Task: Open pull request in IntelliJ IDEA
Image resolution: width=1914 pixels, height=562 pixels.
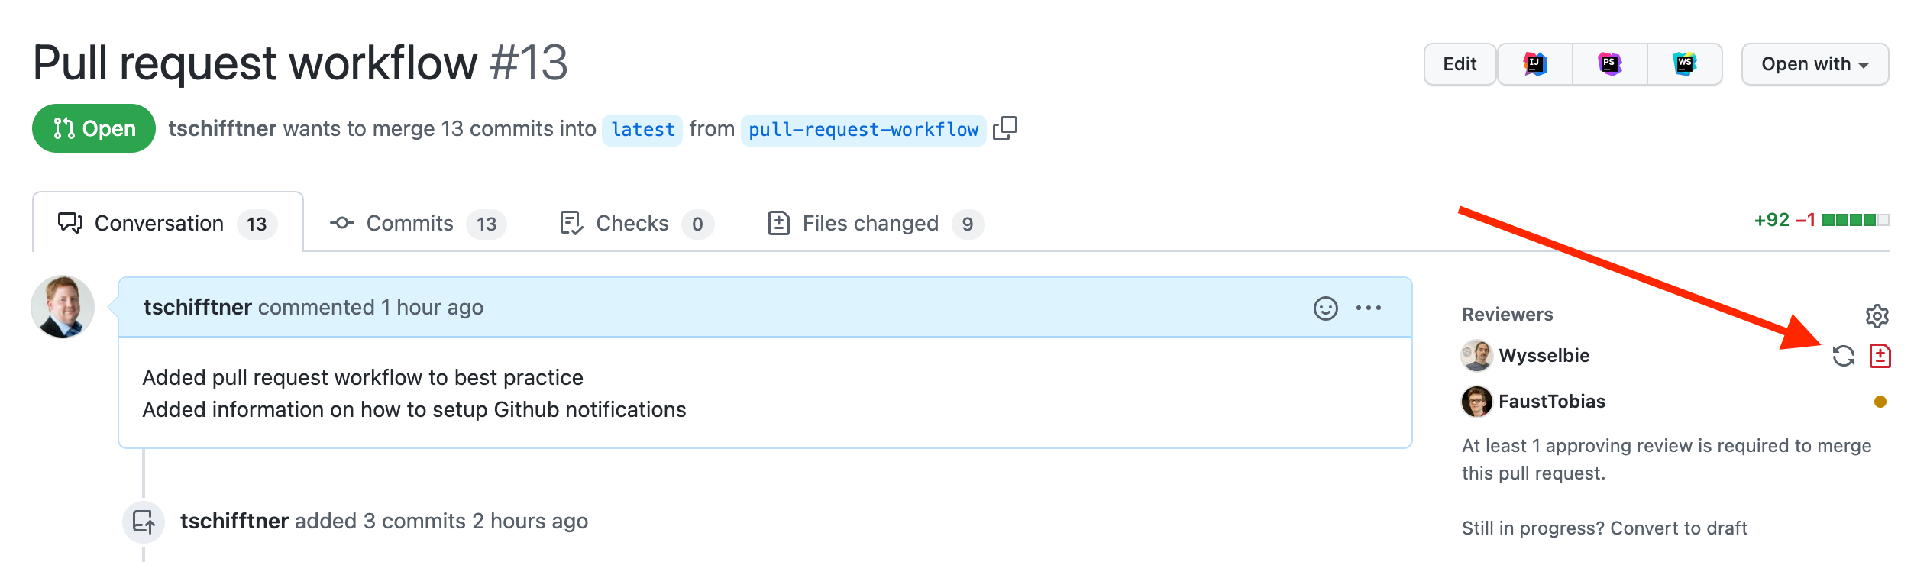Action: (x=1535, y=64)
